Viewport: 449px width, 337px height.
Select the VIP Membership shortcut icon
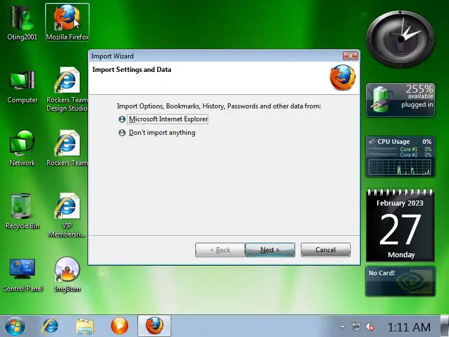coord(67,215)
